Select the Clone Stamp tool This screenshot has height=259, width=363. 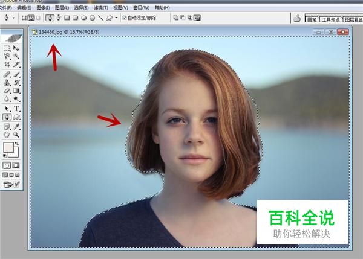coord(7,83)
